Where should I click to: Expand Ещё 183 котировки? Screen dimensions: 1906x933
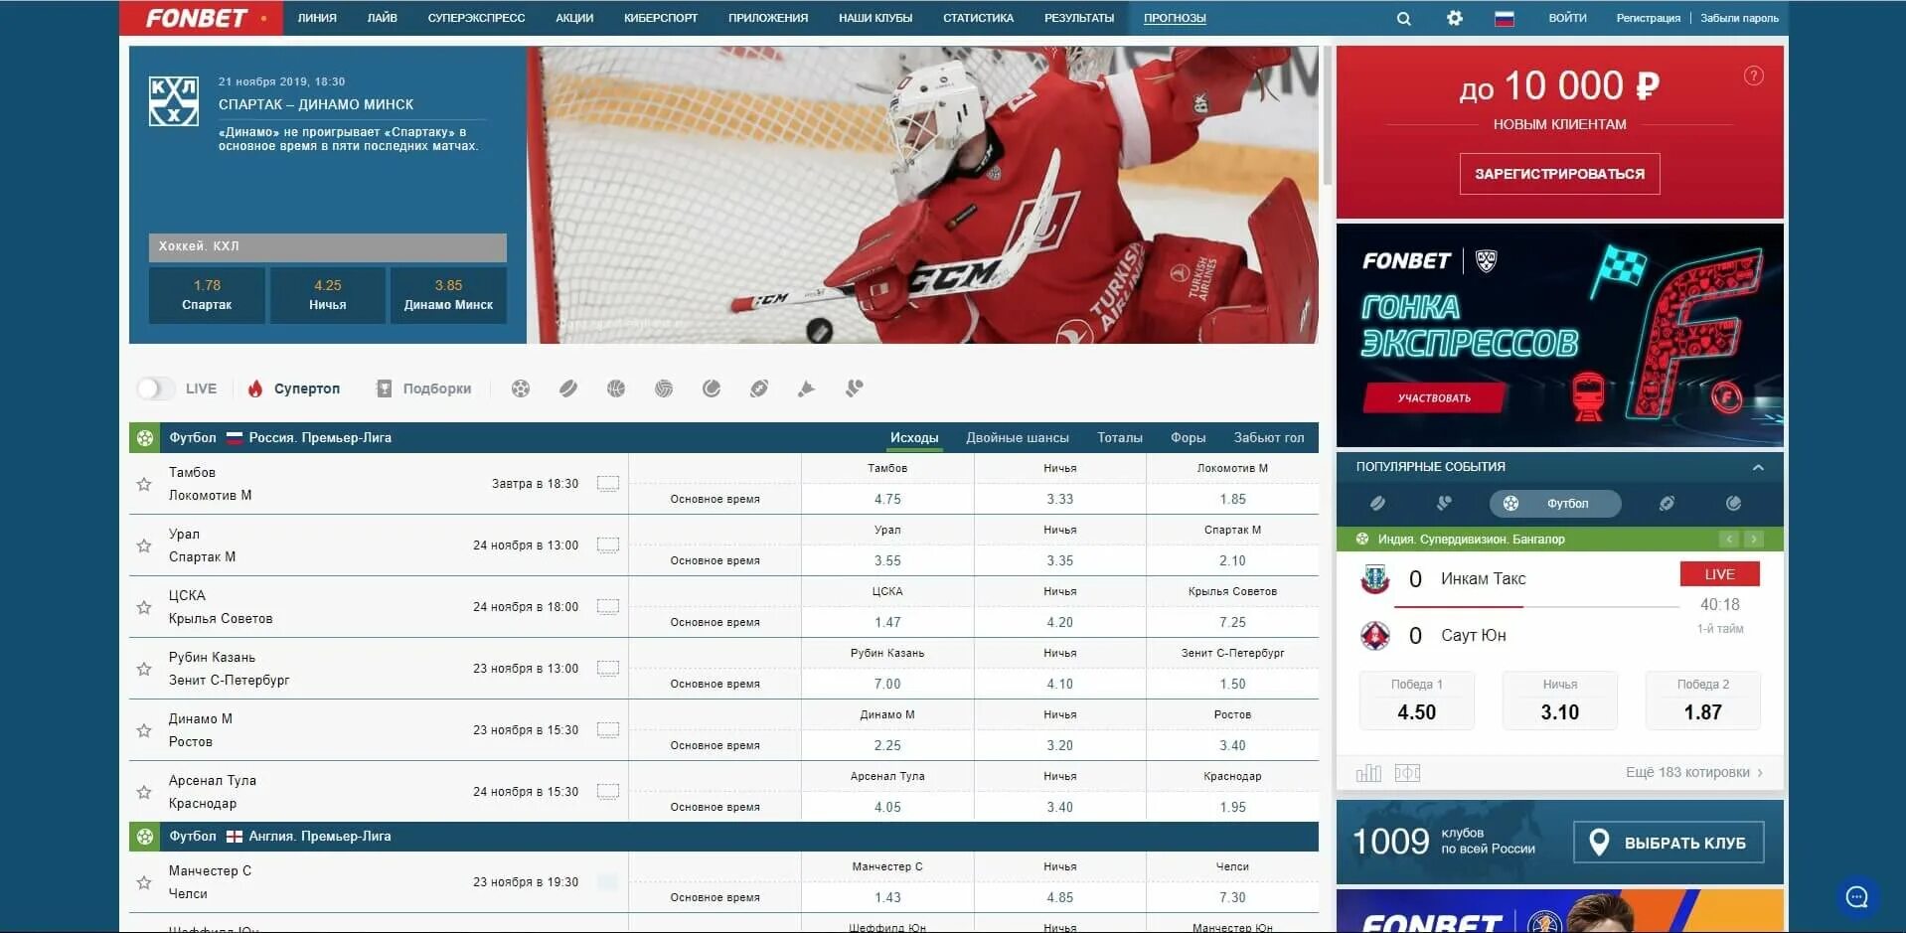[x=1694, y=772]
